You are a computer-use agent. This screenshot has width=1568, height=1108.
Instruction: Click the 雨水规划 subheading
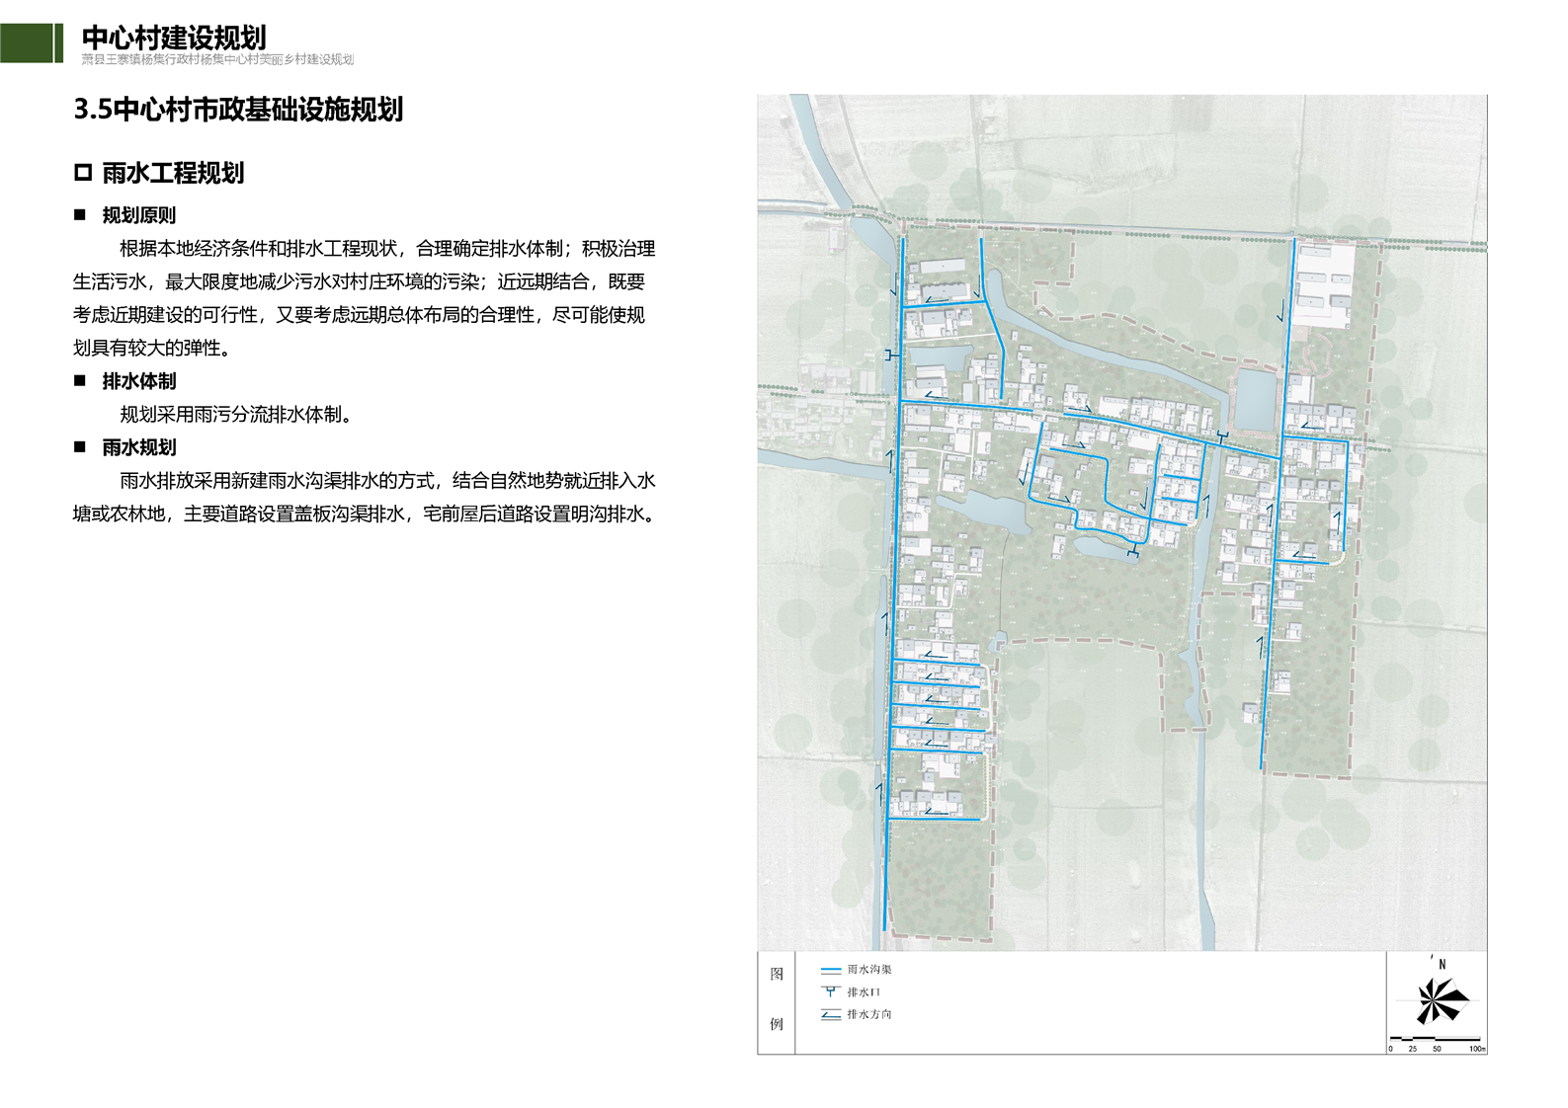click(x=139, y=447)
